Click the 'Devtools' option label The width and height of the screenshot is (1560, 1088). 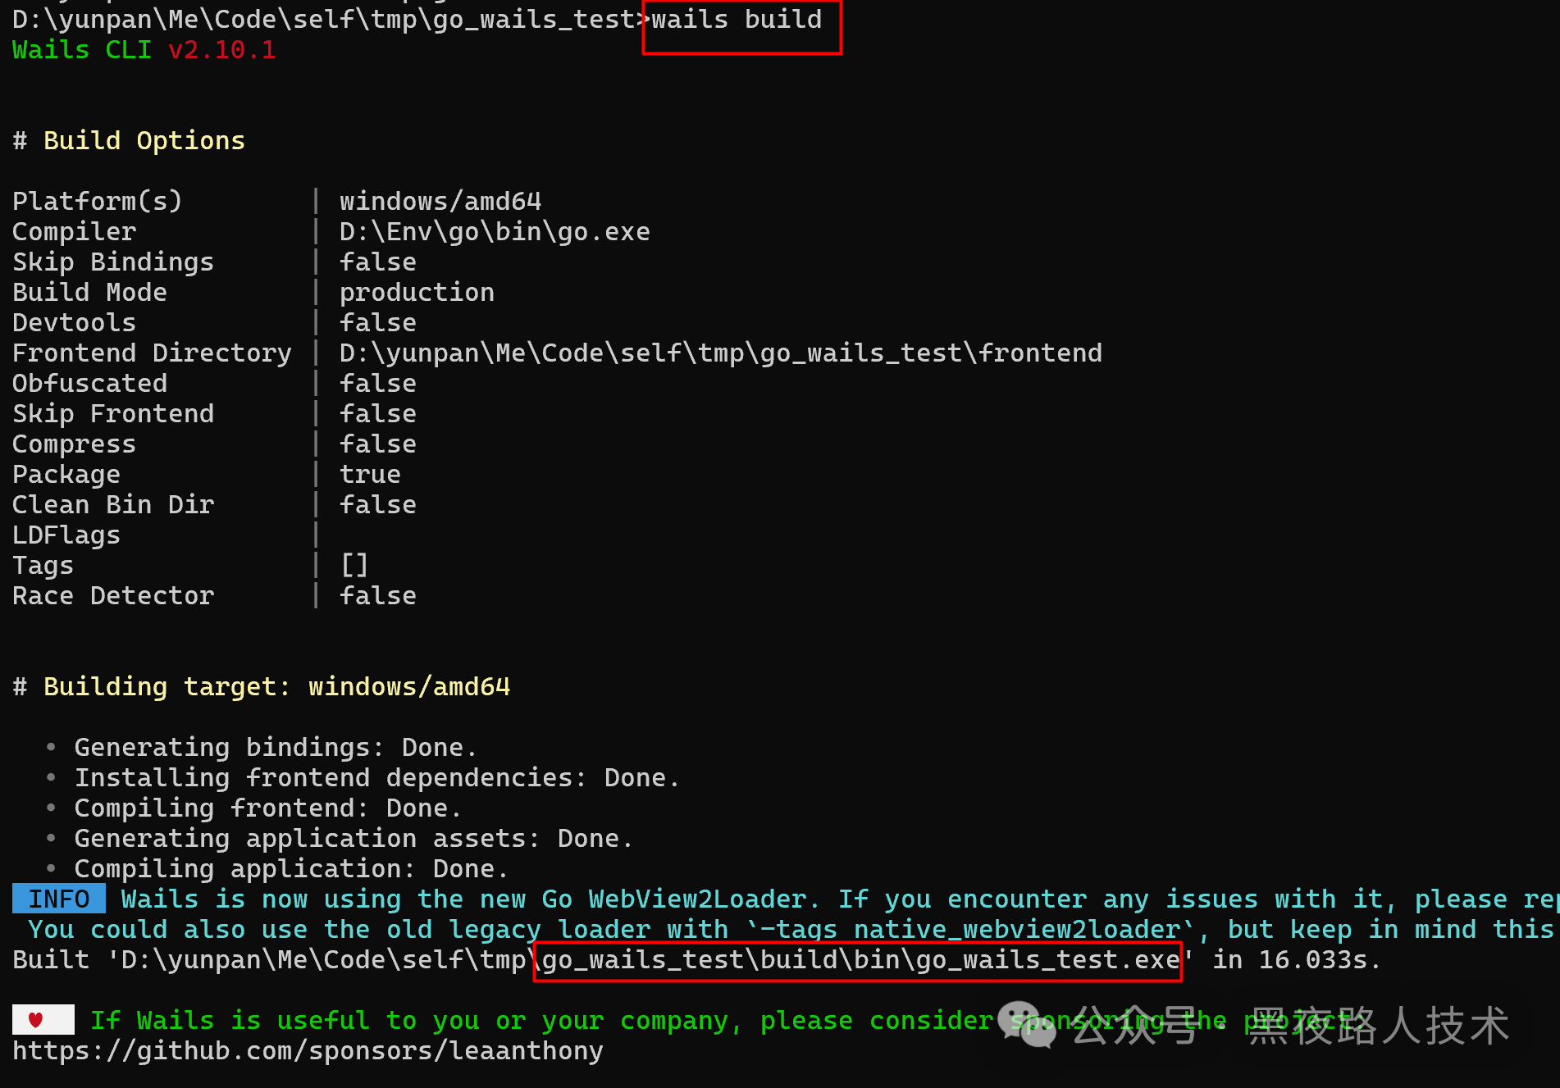click(x=74, y=323)
